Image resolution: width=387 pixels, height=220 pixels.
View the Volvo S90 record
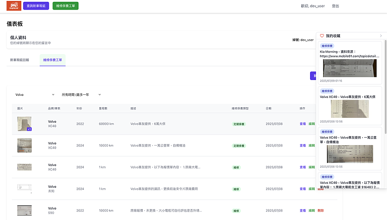tap(303, 211)
